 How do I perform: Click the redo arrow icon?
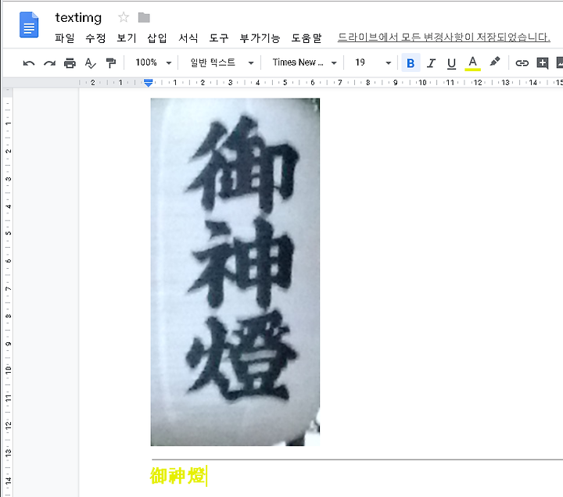pos(49,63)
